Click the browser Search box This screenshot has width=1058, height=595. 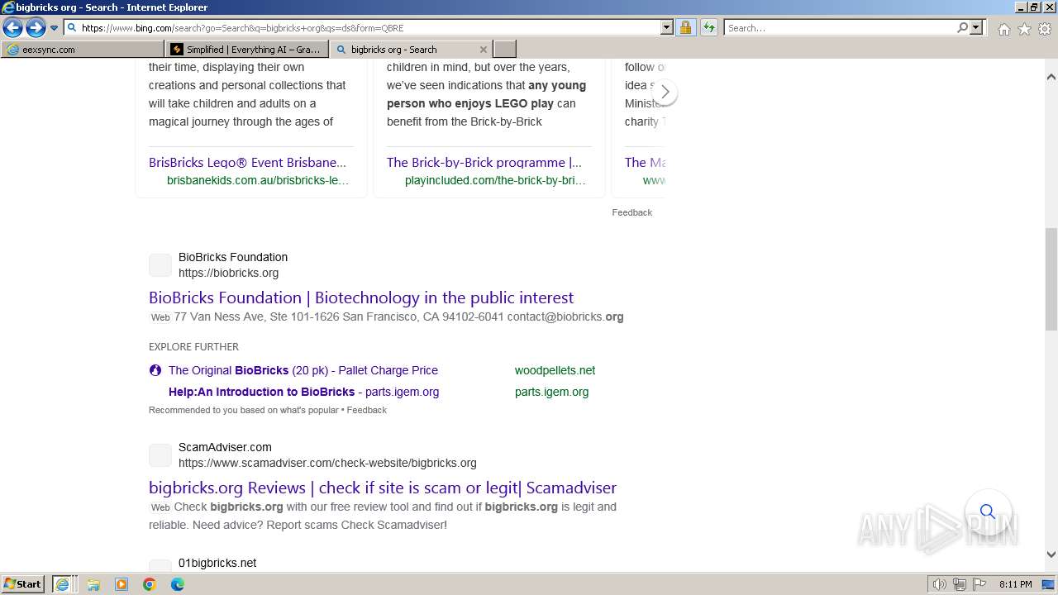839,28
